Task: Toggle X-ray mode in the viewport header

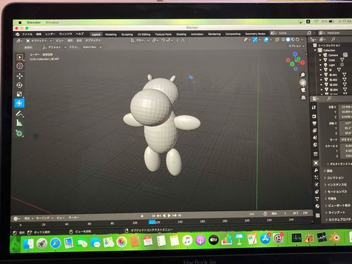Action: point(277,39)
